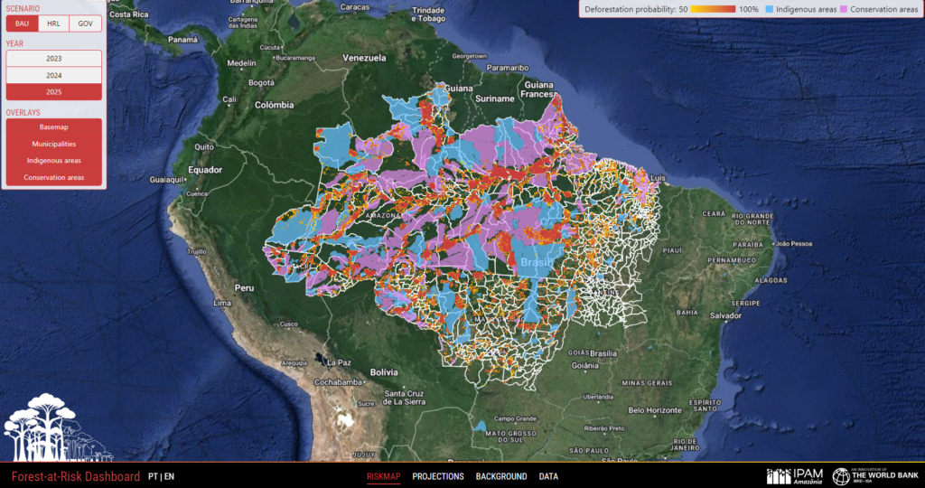
Task: Choose the GOV scenario
Action: tap(86, 23)
